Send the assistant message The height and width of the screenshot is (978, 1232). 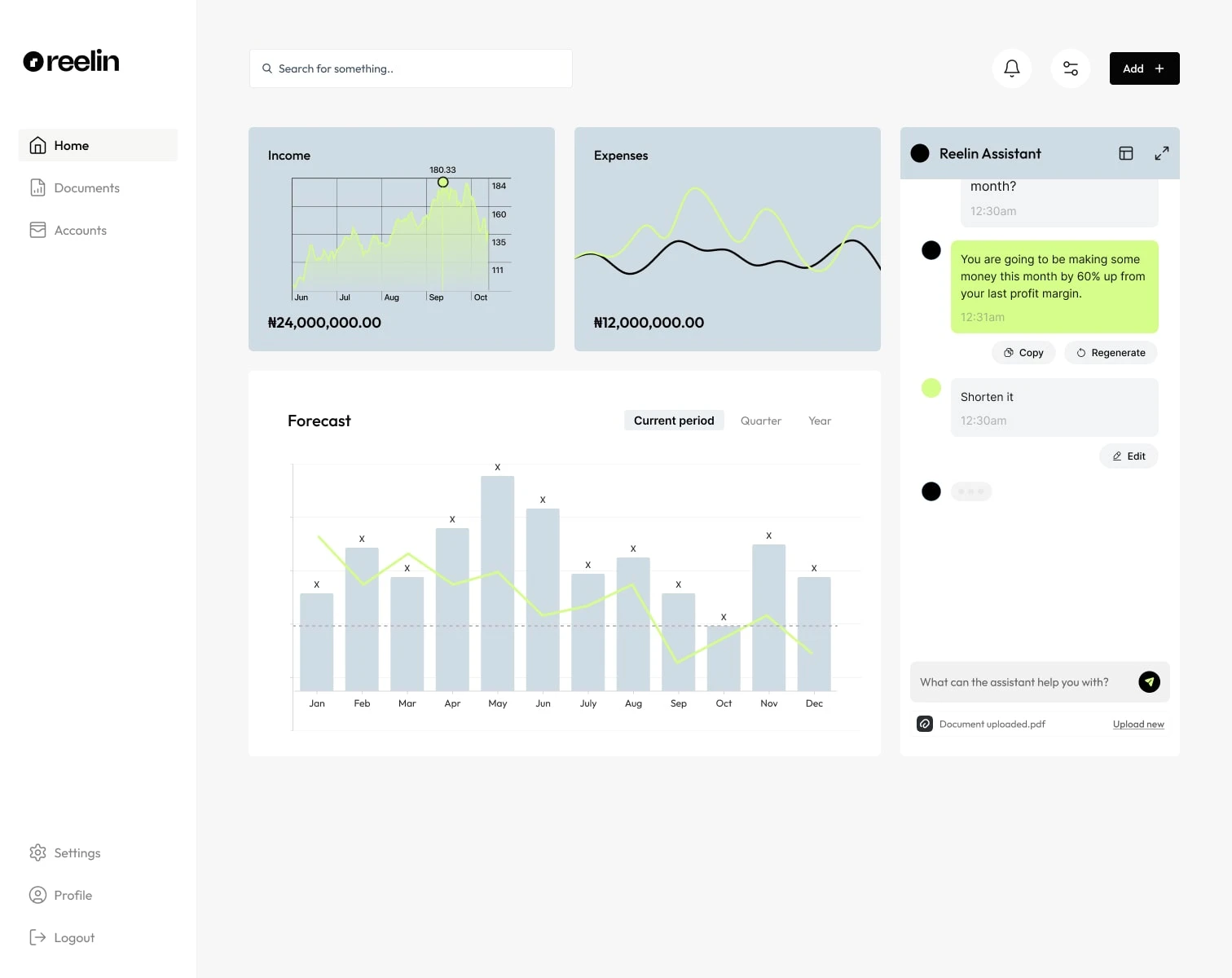click(1149, 682)
